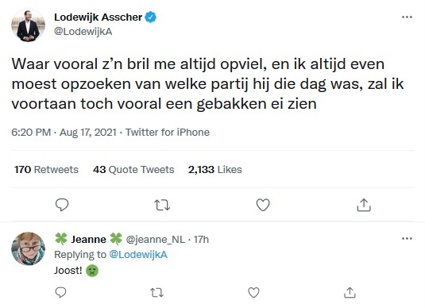Open Lodewijk Asscher's display name link

[x=98, y=17]
